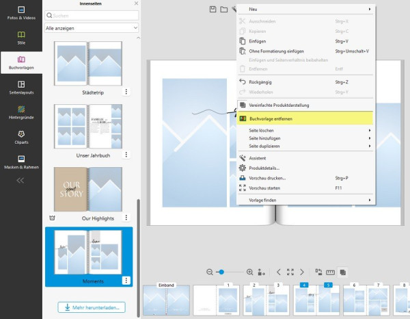The height and width of the screenshot is (319, 410).
Task: Go to next page with right arrow
Action: pyautogui.click(x=302, y=272)
